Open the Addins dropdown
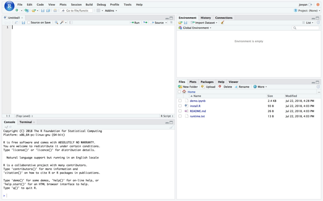 click(x=111, y=10)
